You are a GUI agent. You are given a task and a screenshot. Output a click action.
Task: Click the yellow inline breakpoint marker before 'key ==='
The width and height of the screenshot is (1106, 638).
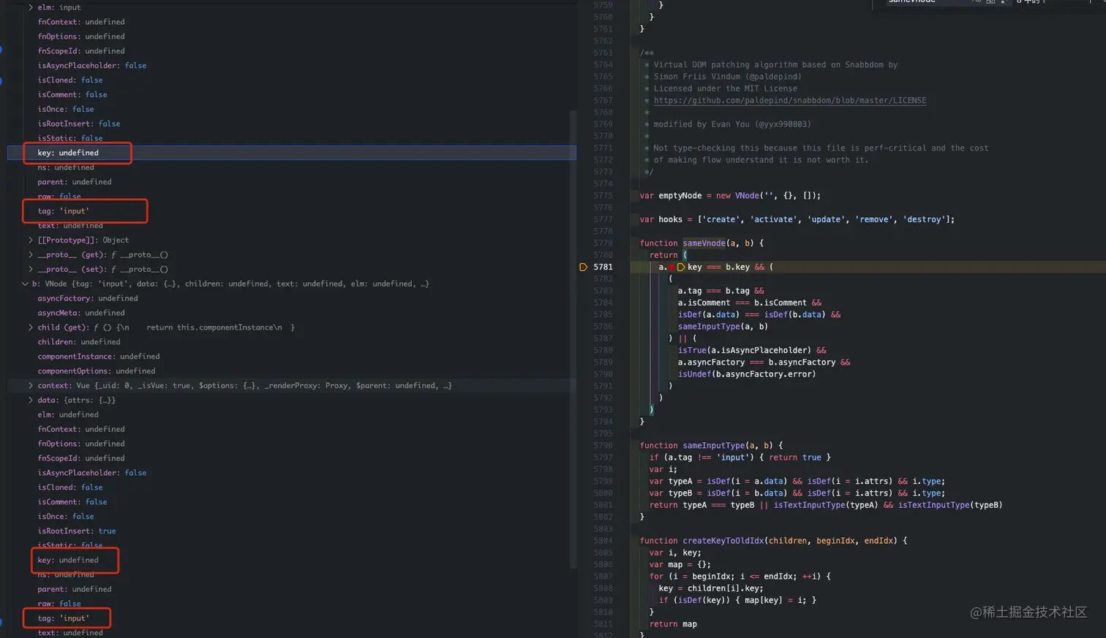click(681, 267)
